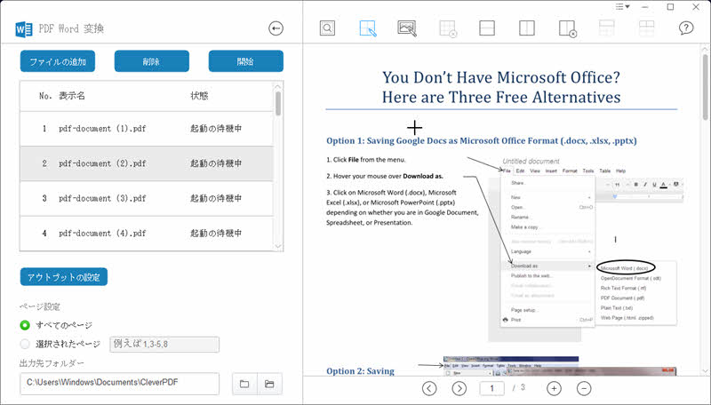Select pdf-document (1).pdf in the list
This screenshot has width=711, height=405.
click(x=147, y=129)
